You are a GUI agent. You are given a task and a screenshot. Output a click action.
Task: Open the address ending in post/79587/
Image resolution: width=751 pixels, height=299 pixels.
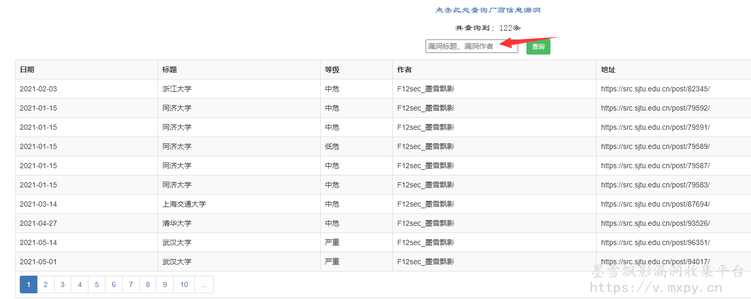coord(655,166)
